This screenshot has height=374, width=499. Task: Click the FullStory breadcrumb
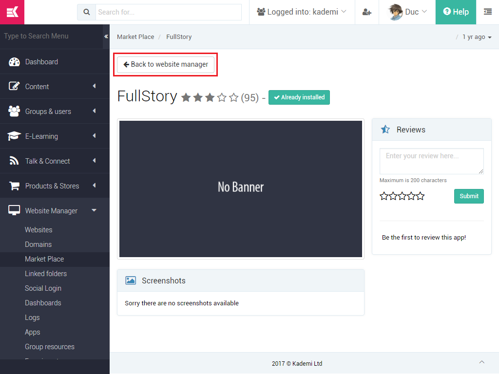(x=179, y=37)
